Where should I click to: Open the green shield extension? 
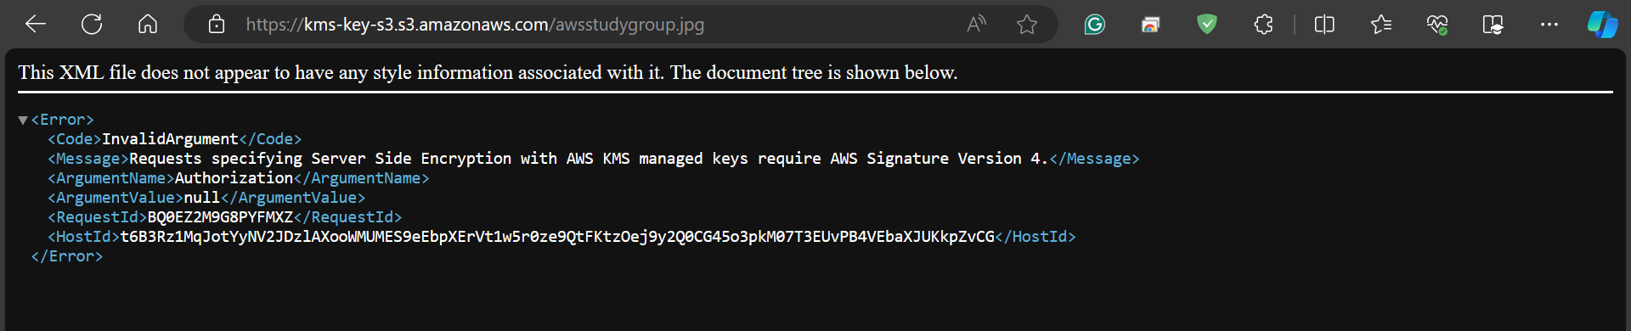[x=1206, y=25]
